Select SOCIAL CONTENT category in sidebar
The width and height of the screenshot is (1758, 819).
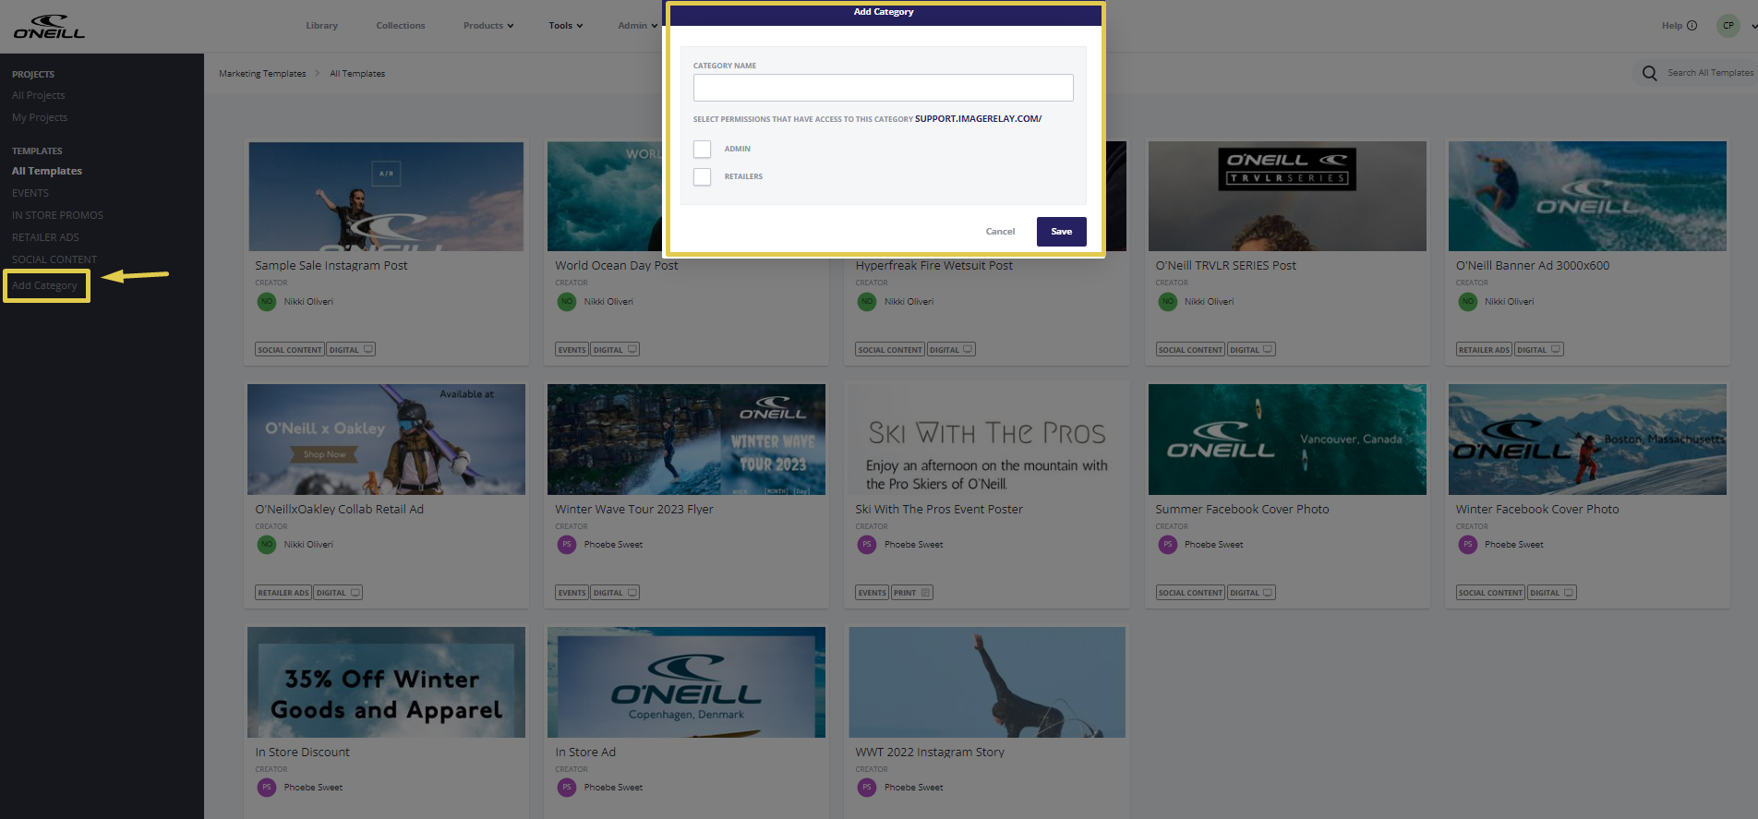tap(54, 259)
